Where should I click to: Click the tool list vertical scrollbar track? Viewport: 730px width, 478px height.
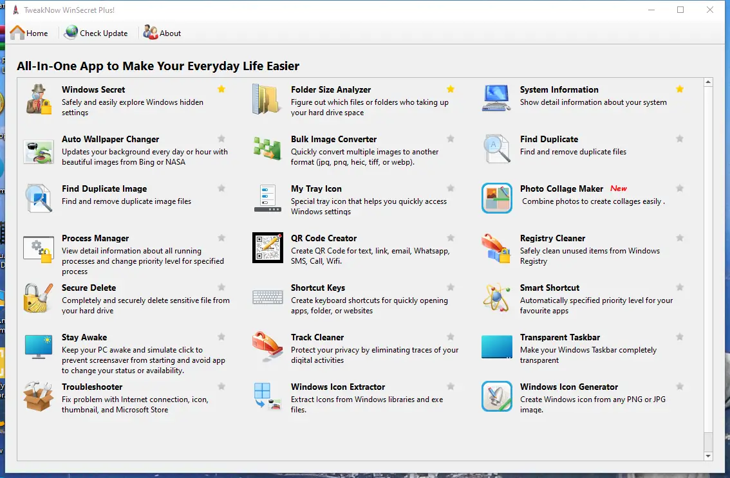pyautogui.click(x=708, y=269)
